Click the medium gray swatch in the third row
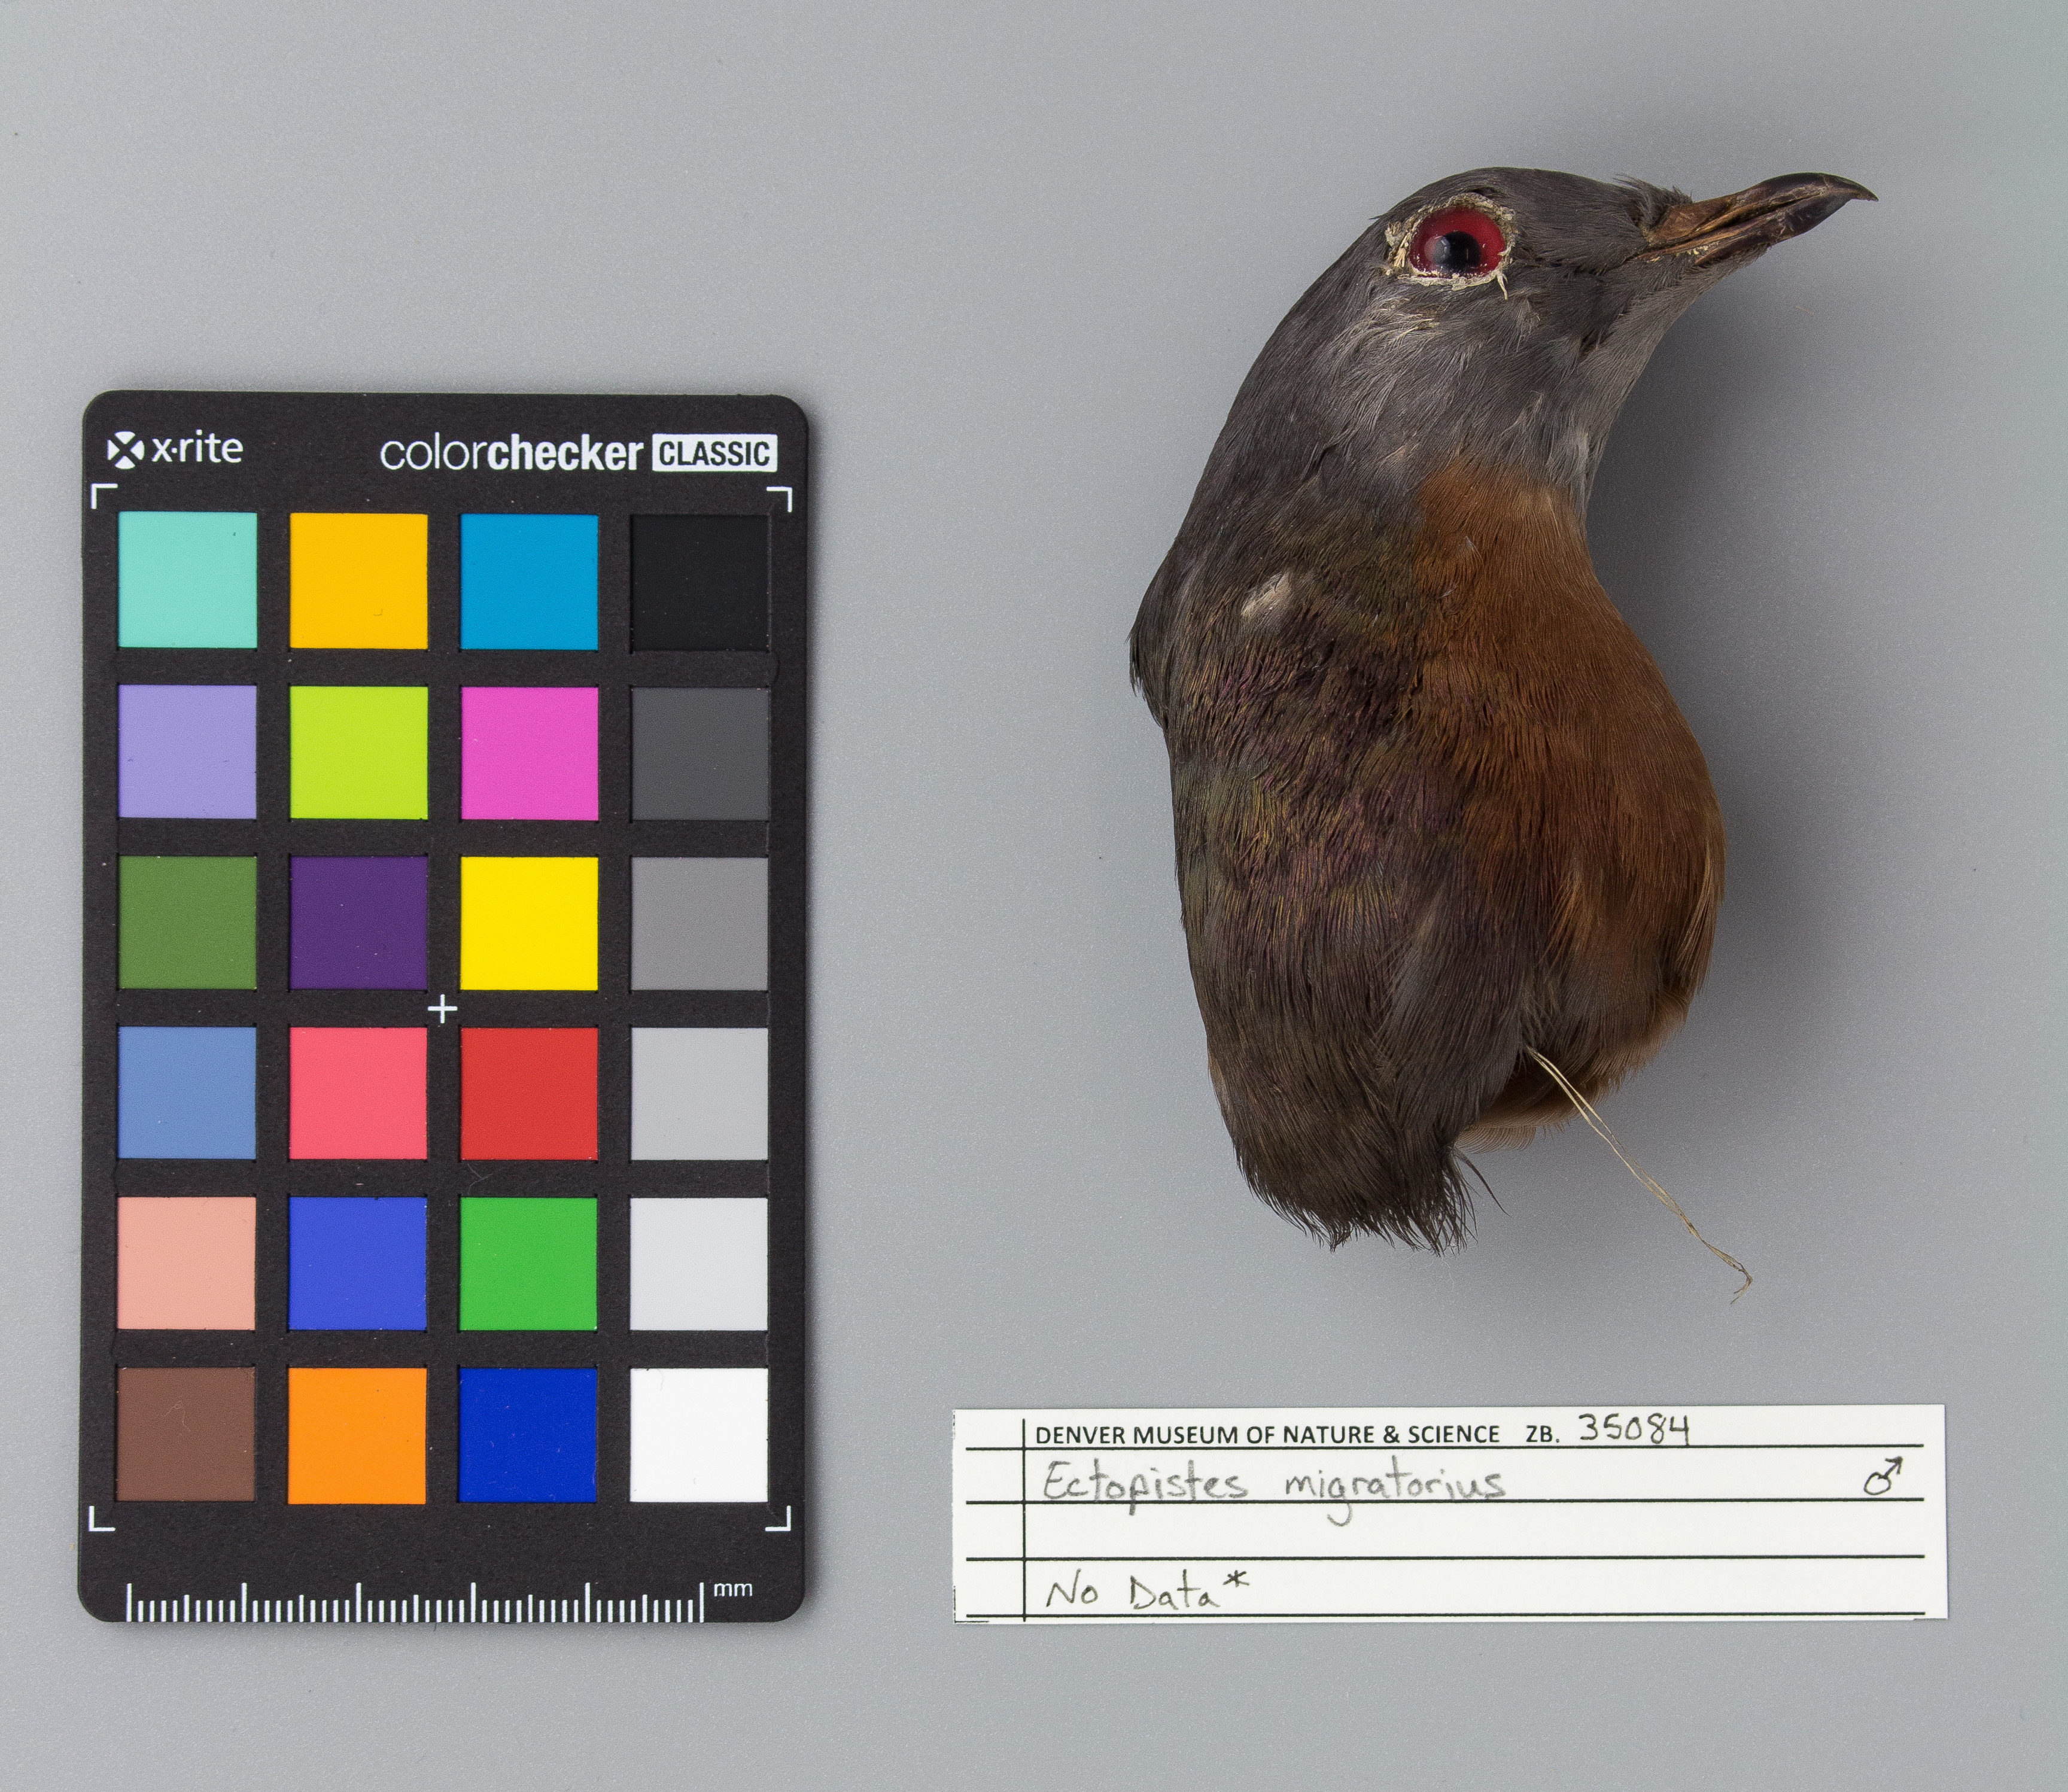This screenshot has height=1792, width=2068. click(x=700, y=924)
